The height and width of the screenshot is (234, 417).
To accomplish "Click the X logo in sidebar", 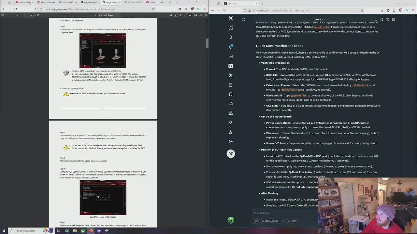I will [x=231, y=19].
